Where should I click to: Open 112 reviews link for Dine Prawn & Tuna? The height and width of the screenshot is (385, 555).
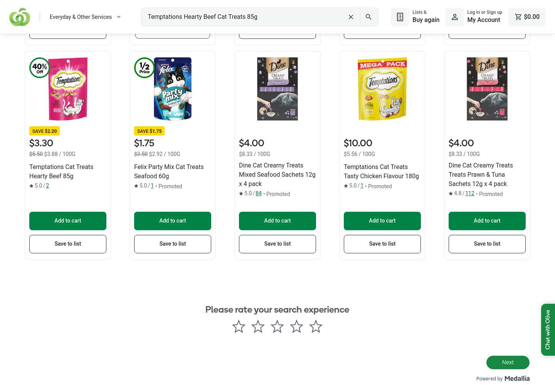tap(470, 193)
